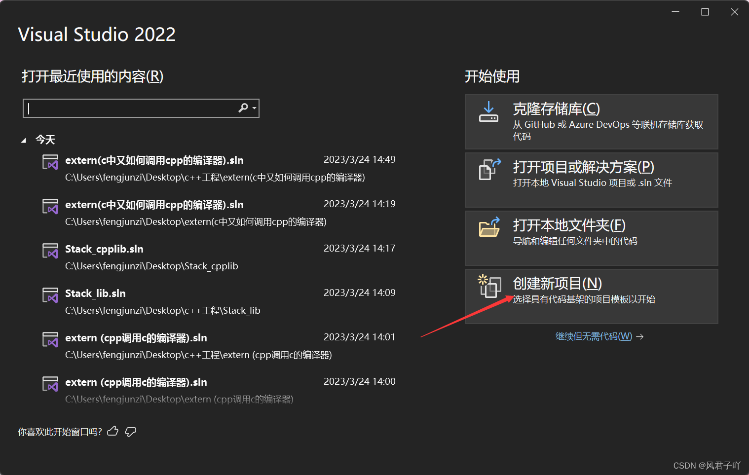Click the create new project icon
The height and width of the screenshot is (475, 749).
489,286
